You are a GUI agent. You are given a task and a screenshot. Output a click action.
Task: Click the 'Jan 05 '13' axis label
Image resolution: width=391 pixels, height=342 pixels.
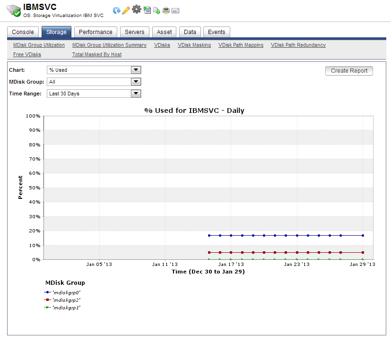coord(99,264)
